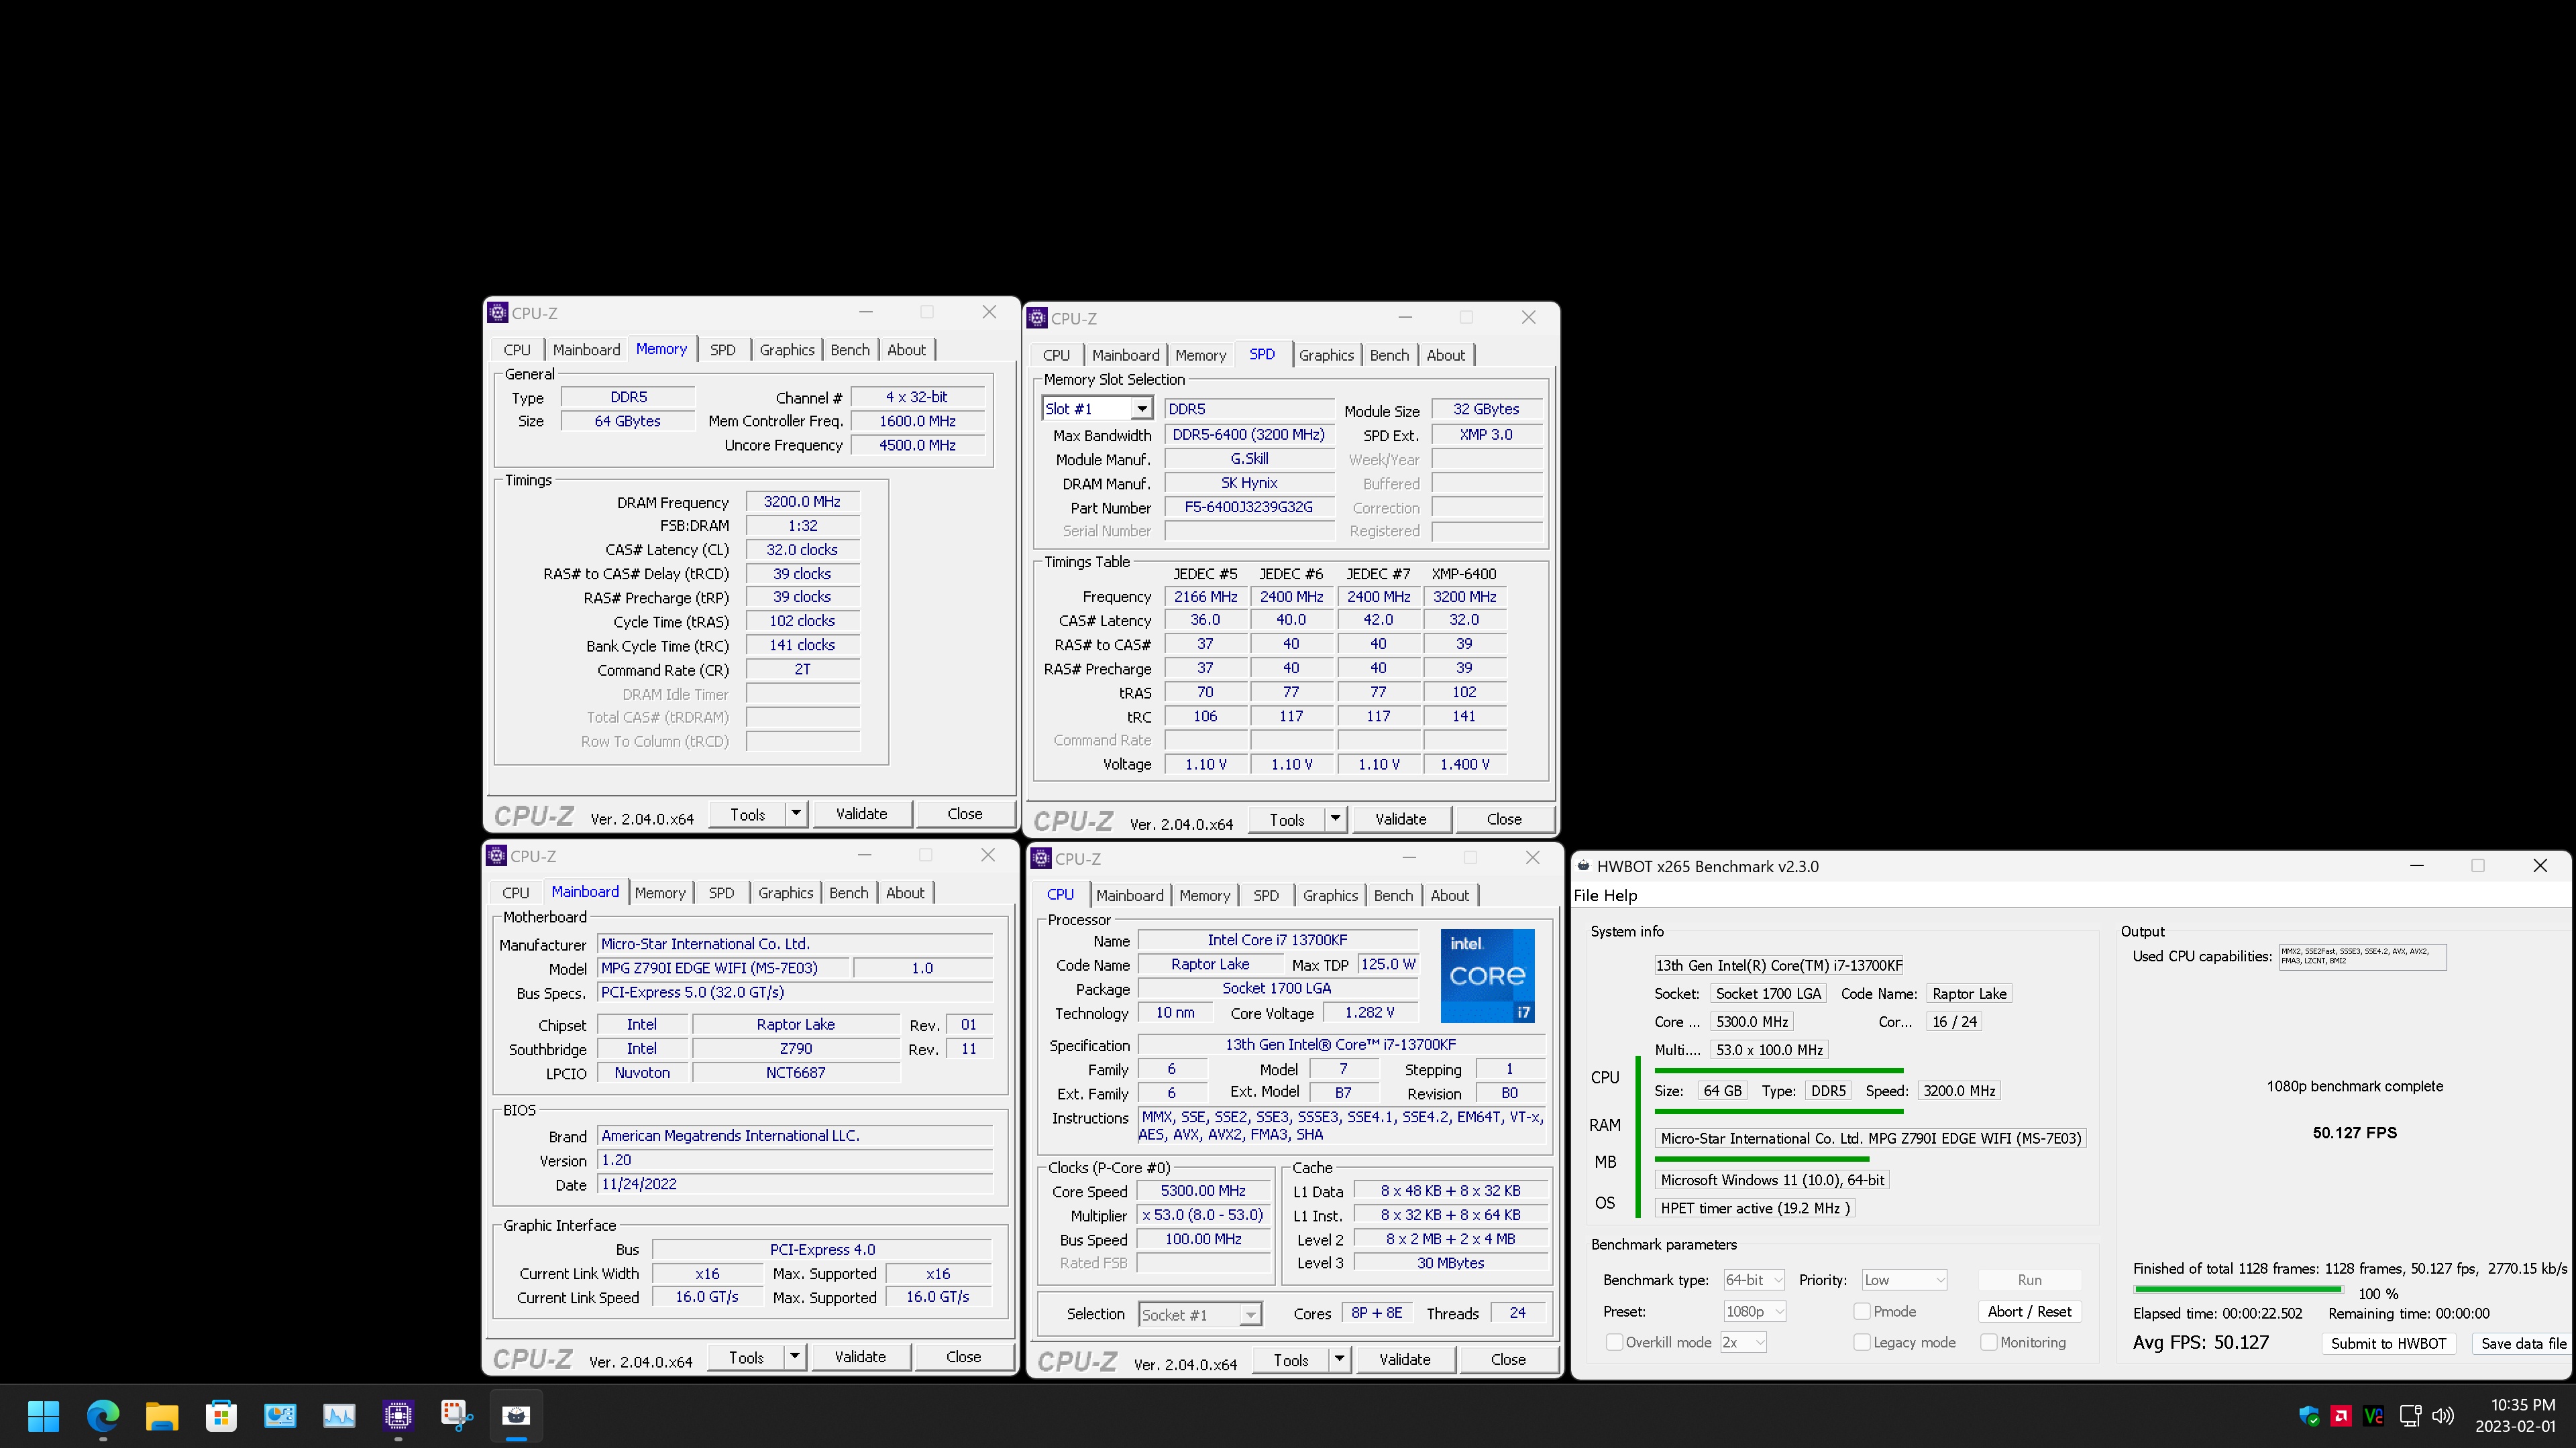Viewport: 2576px width, 1448px height.
Task: Switch to CPU tab in Mainboard window
Action: point(515,892)
